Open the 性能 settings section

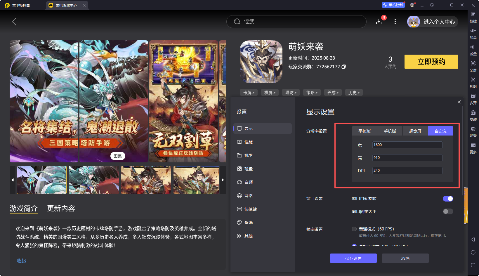249,142
